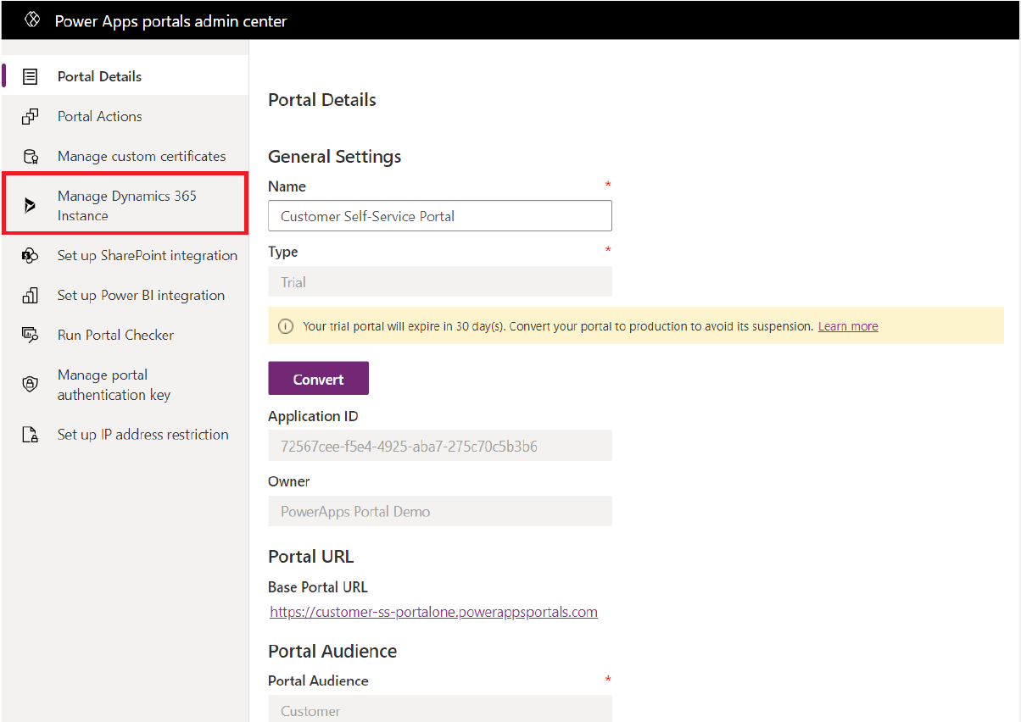Click the Owner field PowerApps Portal Demo

tap(440, 511)
